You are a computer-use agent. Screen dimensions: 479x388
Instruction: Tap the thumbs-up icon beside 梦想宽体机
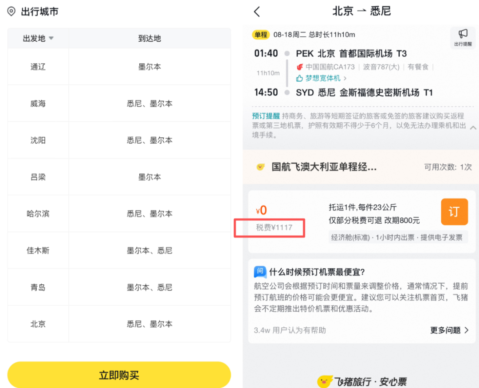(x=299, y=78)
